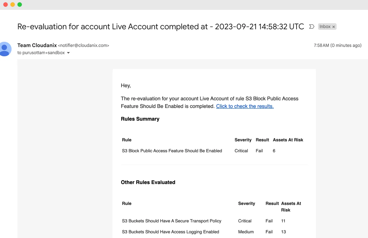Remove the Inbox label with its x
The image size is (368, 238).
pos(333,27)
